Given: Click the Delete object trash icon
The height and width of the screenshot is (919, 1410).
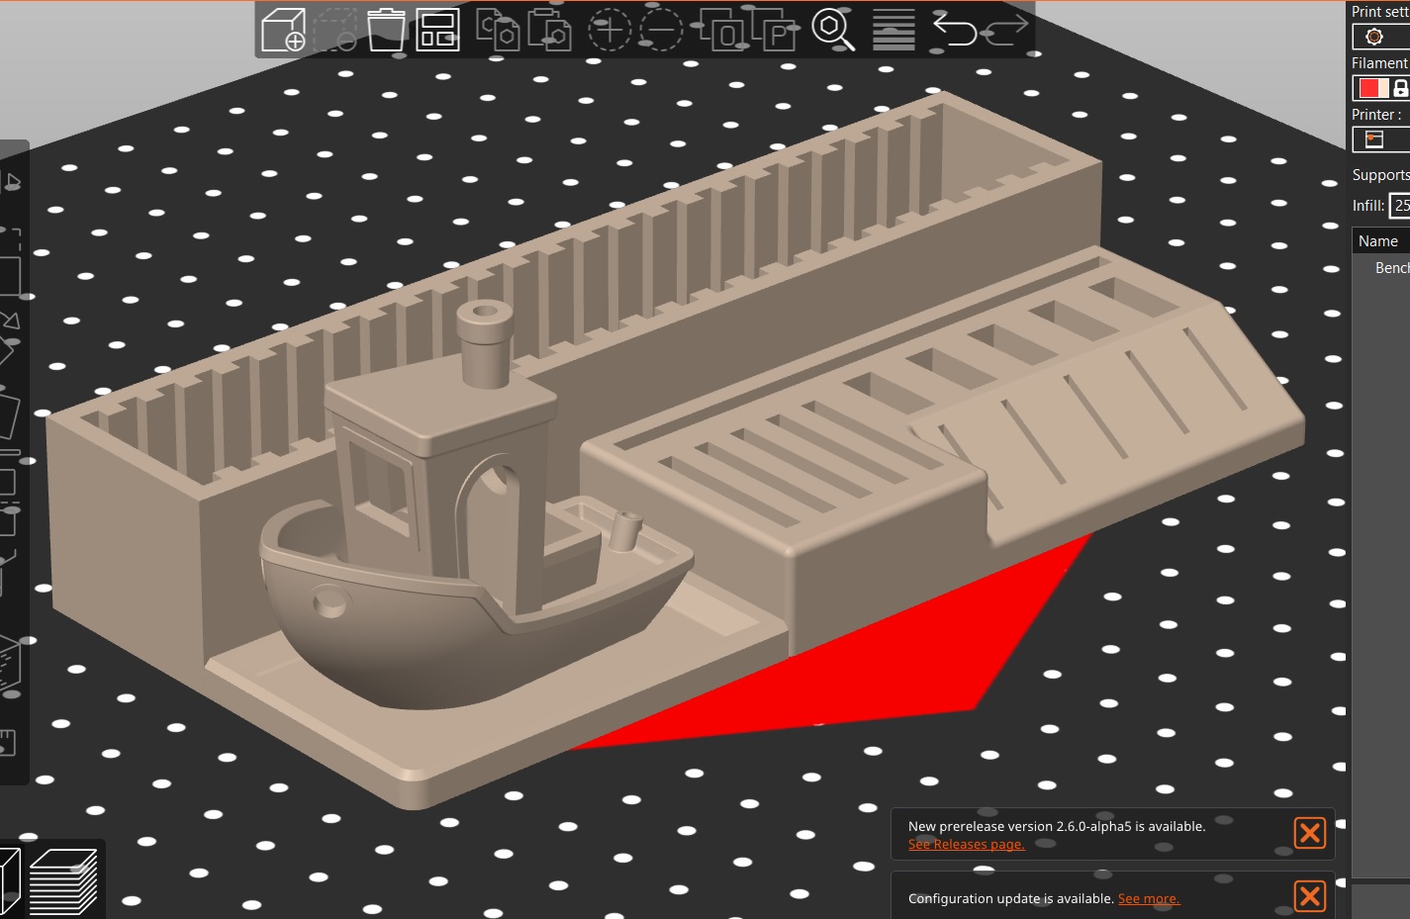Looking at the screenshot, I should 385,31.
